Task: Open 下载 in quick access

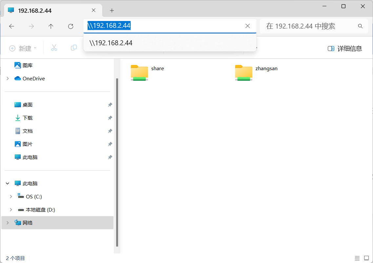Action: (x=28, y=118)
